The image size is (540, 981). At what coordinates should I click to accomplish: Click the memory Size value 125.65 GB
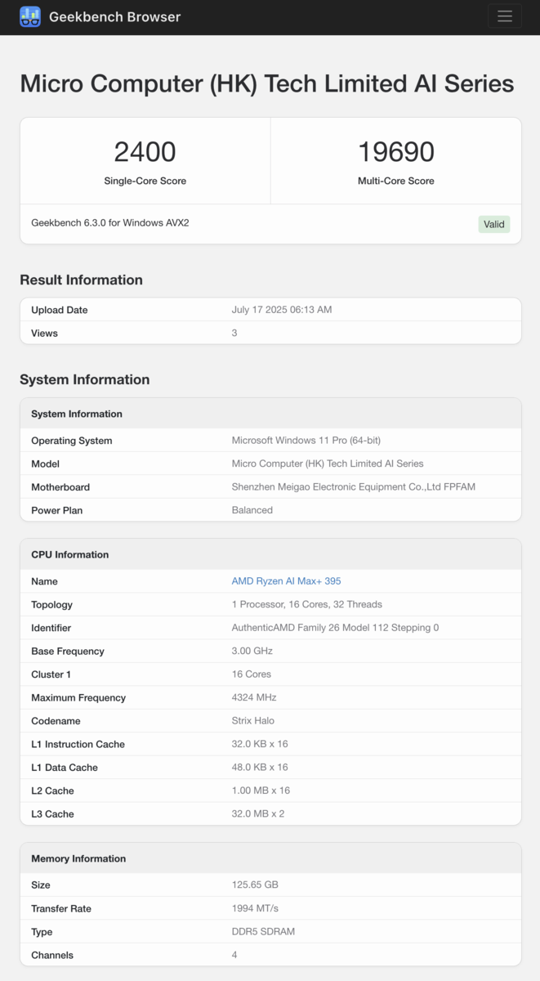(255, 885)
